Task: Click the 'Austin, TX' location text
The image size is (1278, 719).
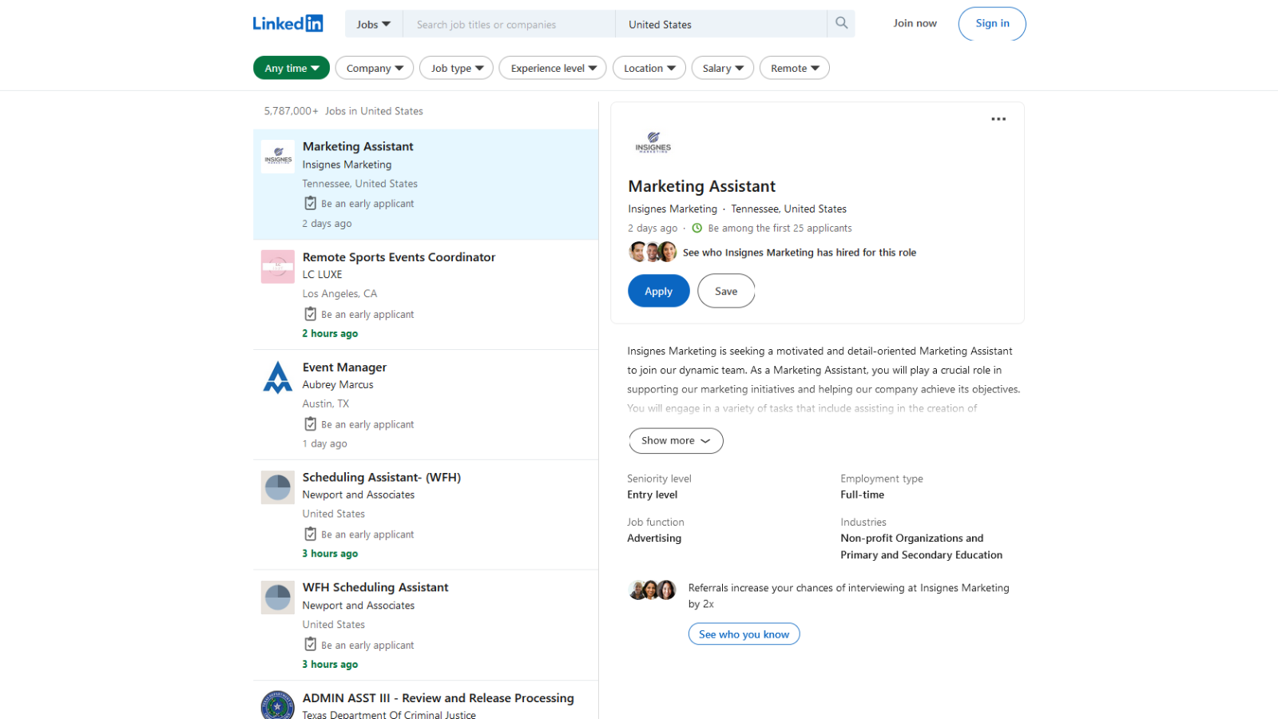Action: (325, 403)
